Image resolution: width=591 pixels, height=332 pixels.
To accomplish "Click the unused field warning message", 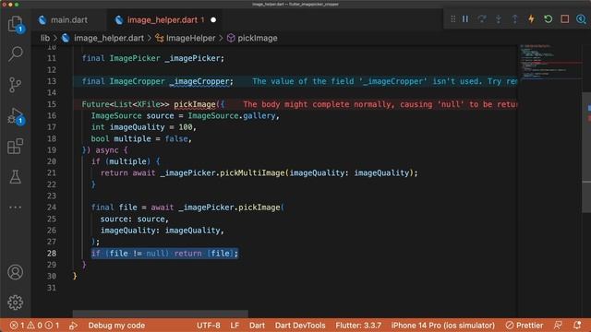I will [x=384, y=81].
